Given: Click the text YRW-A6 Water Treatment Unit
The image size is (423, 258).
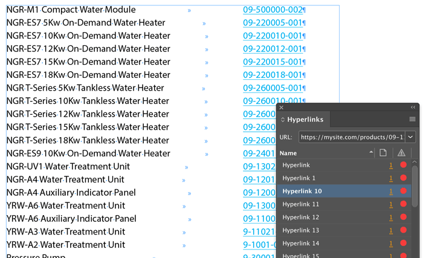Looking at the screenshot, I should [66, 205].
